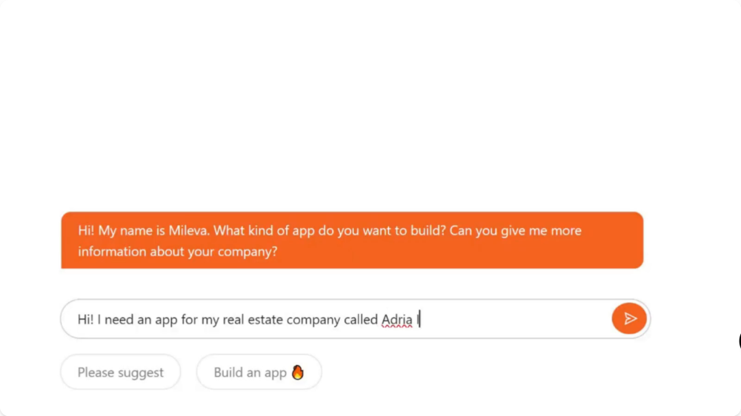
Task: Click "Can you give me more" in bubble
Action: click(515, 231)
